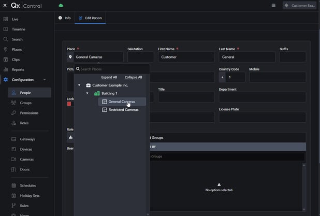This screenshot has width=320, height=216.
Task: Click the Search Places field
Action: click(112, 69)
